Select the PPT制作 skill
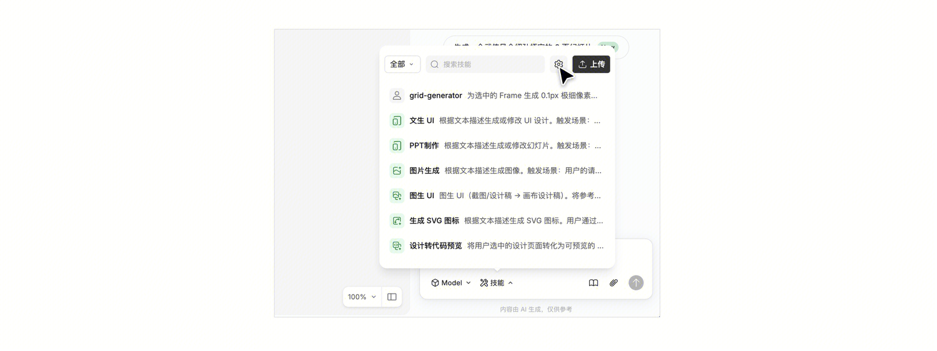This screenshot has height=351, width=937. point(497,145)
